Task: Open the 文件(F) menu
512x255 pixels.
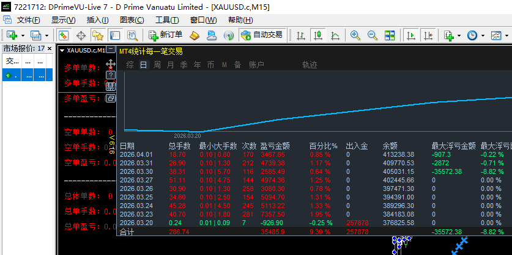Action: 28,20
